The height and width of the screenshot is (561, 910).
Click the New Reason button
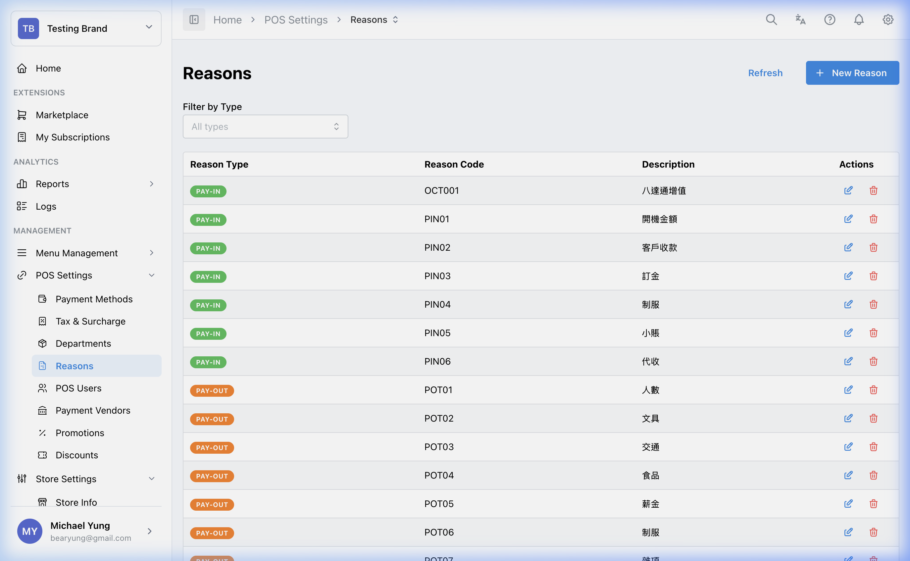click(x=852, y=73)
